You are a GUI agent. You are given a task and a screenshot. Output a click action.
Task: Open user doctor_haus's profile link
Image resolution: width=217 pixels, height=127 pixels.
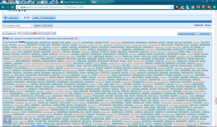(x=184, y=52)
